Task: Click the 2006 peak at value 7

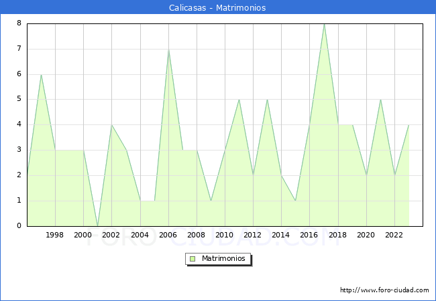Action: click(x=168, y=49)
